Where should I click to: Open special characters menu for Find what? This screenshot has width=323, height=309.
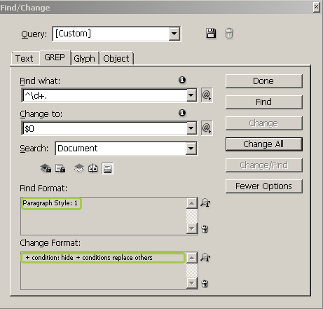coord(207,95)
